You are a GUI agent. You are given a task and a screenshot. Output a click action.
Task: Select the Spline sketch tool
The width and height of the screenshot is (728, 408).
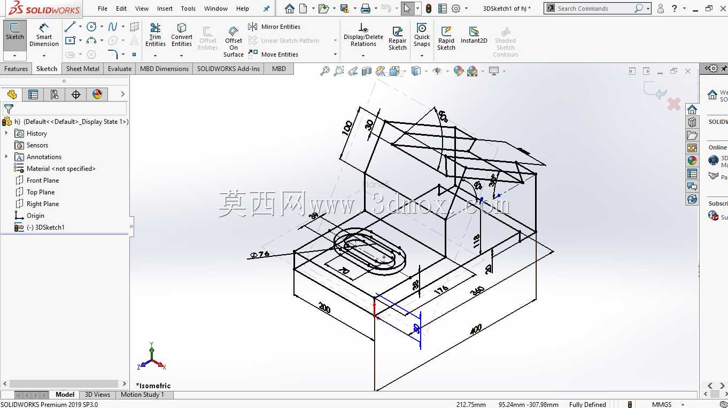point(113,27)
